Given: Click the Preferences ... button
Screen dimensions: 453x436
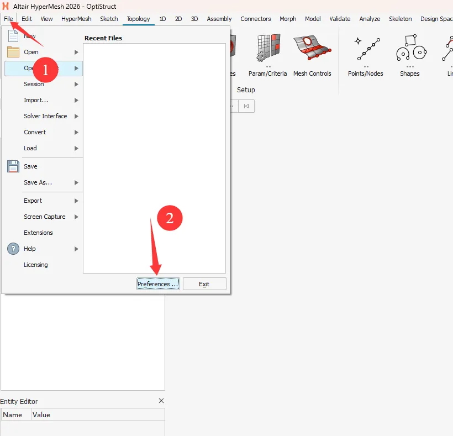Looking at the screenshot, I should coord(158,284).
